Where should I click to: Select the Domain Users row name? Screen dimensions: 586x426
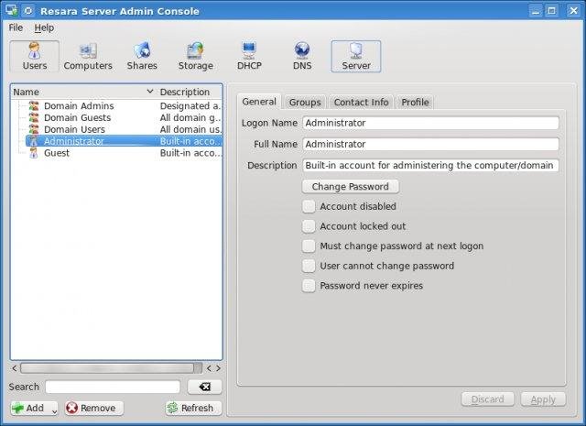(74, 129)
